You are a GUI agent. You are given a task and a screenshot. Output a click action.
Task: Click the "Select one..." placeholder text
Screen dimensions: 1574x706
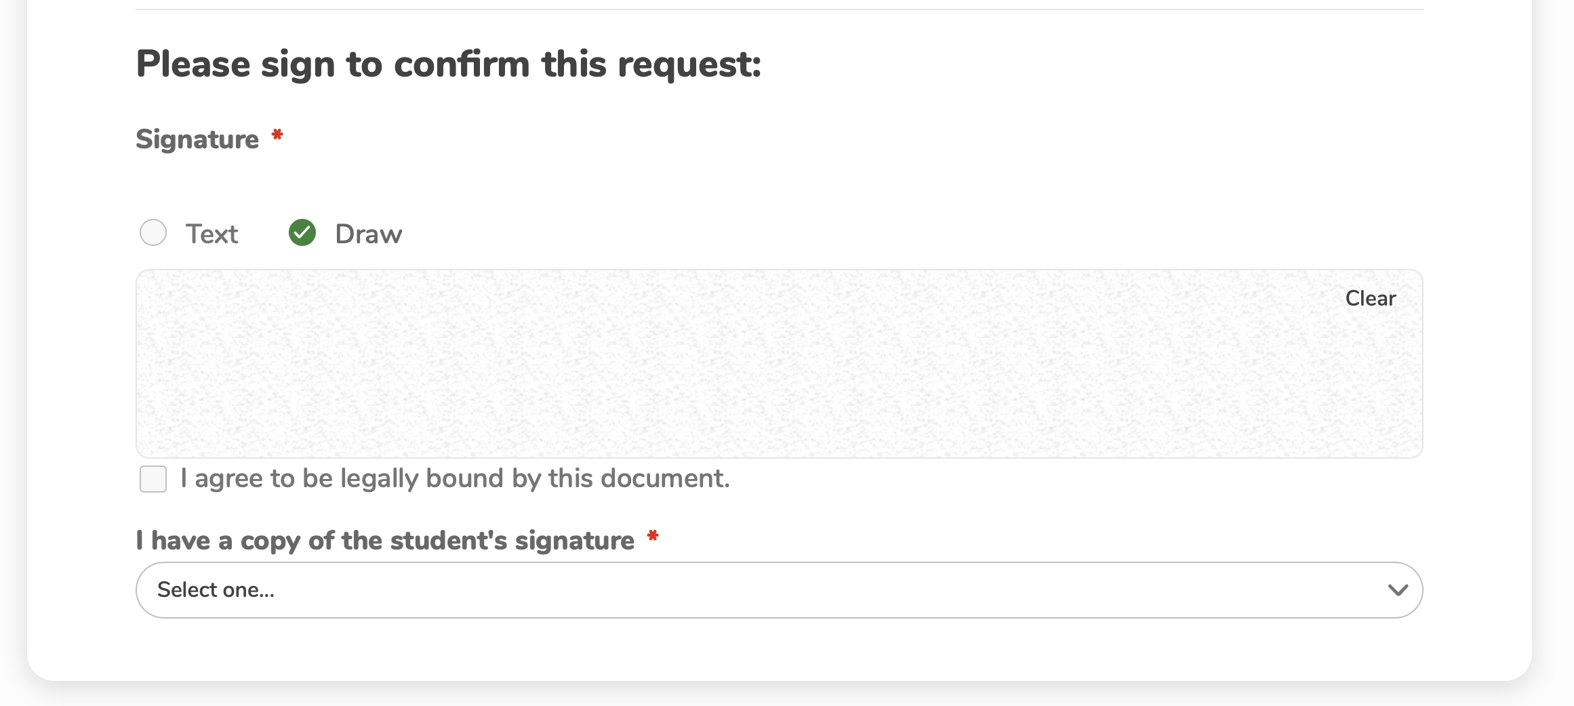(x=216, y=590)
